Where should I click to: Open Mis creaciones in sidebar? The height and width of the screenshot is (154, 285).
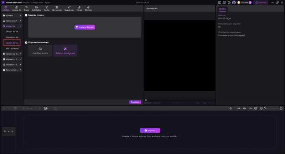12,48
